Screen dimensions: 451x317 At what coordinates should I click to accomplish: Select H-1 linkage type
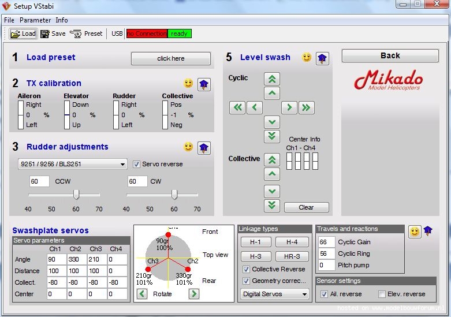255,242
